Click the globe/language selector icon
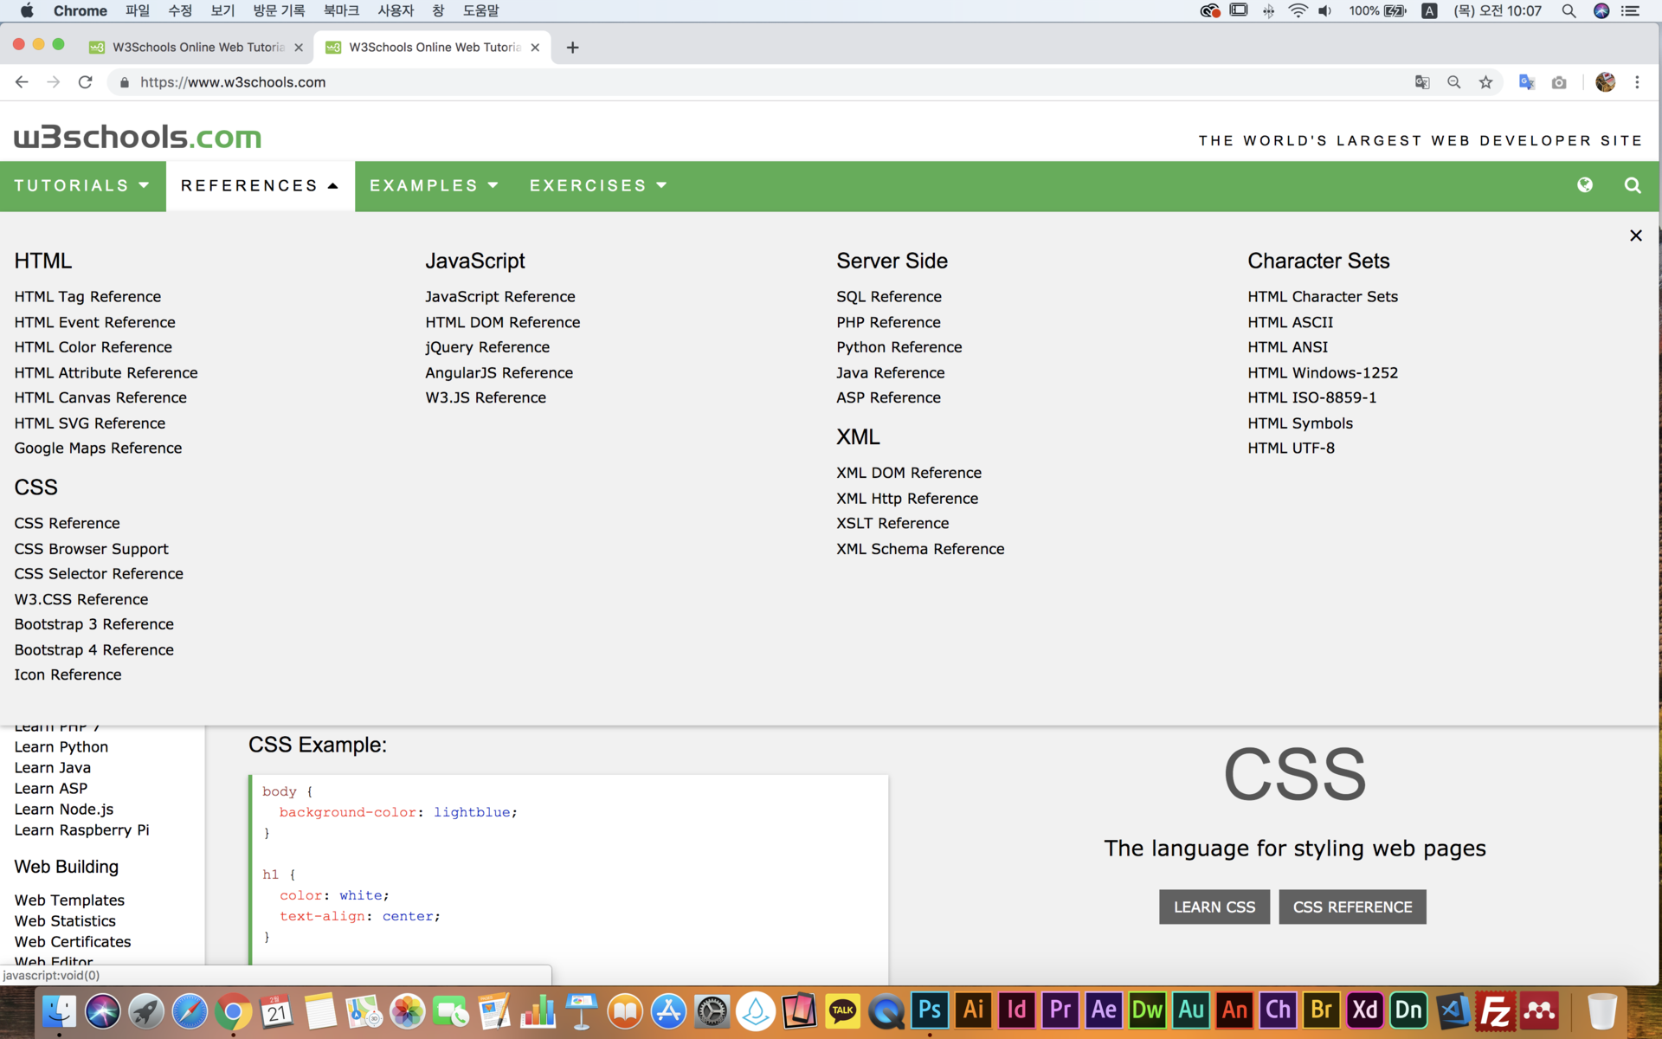This screenshot has height=1039, width=1662. pos(1584,185)
